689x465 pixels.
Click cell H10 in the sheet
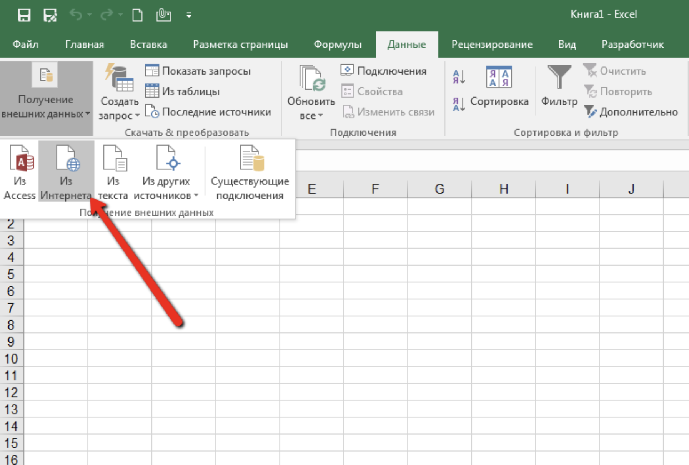pyautogui.click(x=503, y=359)
